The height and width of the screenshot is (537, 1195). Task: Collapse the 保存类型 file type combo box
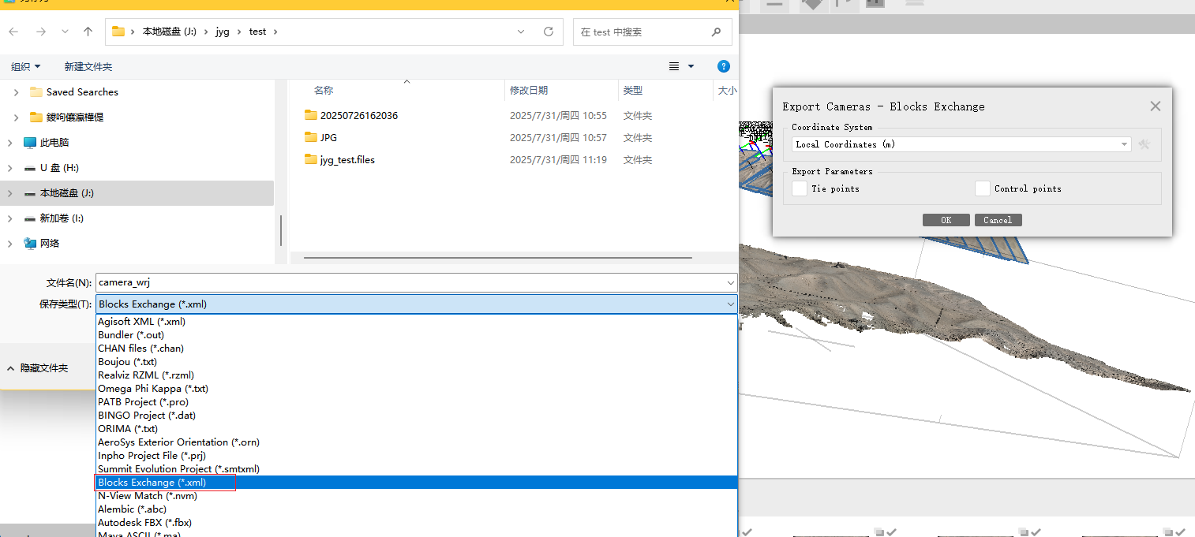pos(730,304)
